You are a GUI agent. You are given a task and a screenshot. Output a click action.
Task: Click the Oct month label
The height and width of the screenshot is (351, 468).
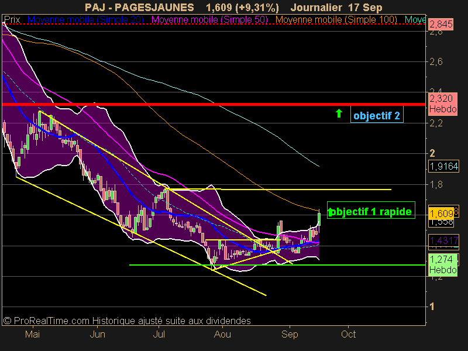348,334
